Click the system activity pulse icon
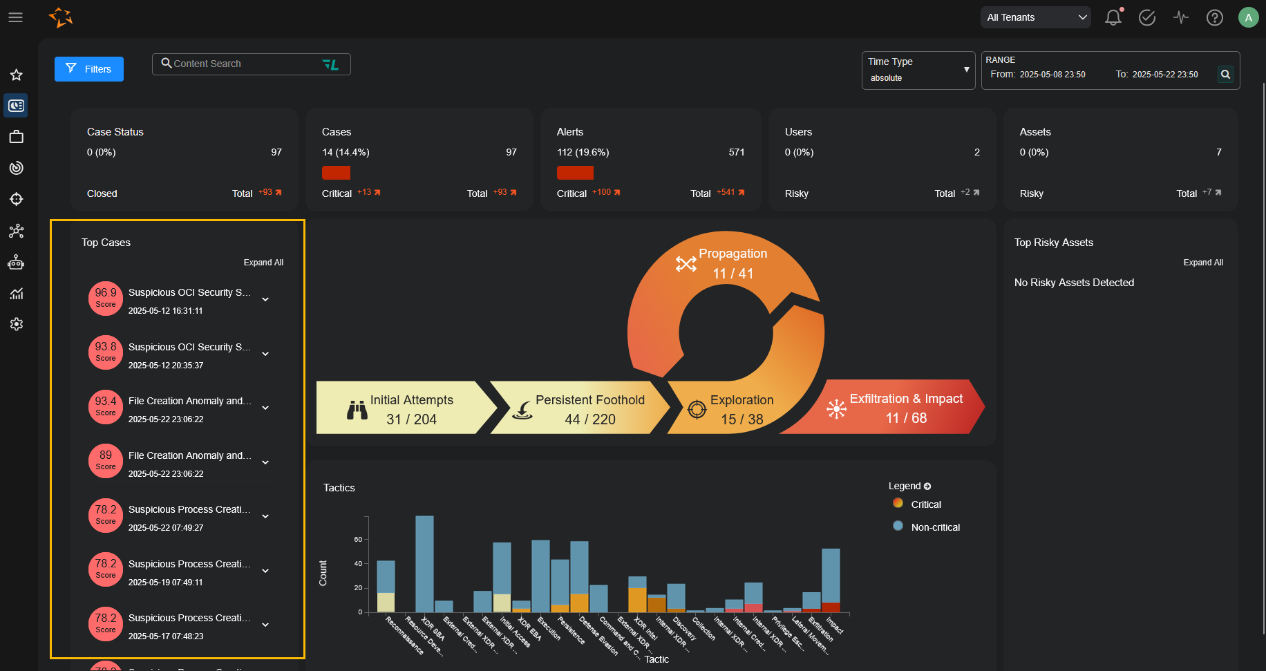This screenshot has width=1266, height=671. [1180, 17]
